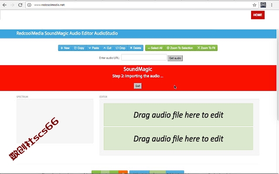Click the browser address bar
Image resolution: width=279 pixels, height=174 pixels.
pos(142,5)
